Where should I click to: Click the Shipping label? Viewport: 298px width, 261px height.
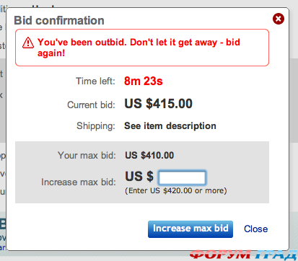click(x=96, y=126)
